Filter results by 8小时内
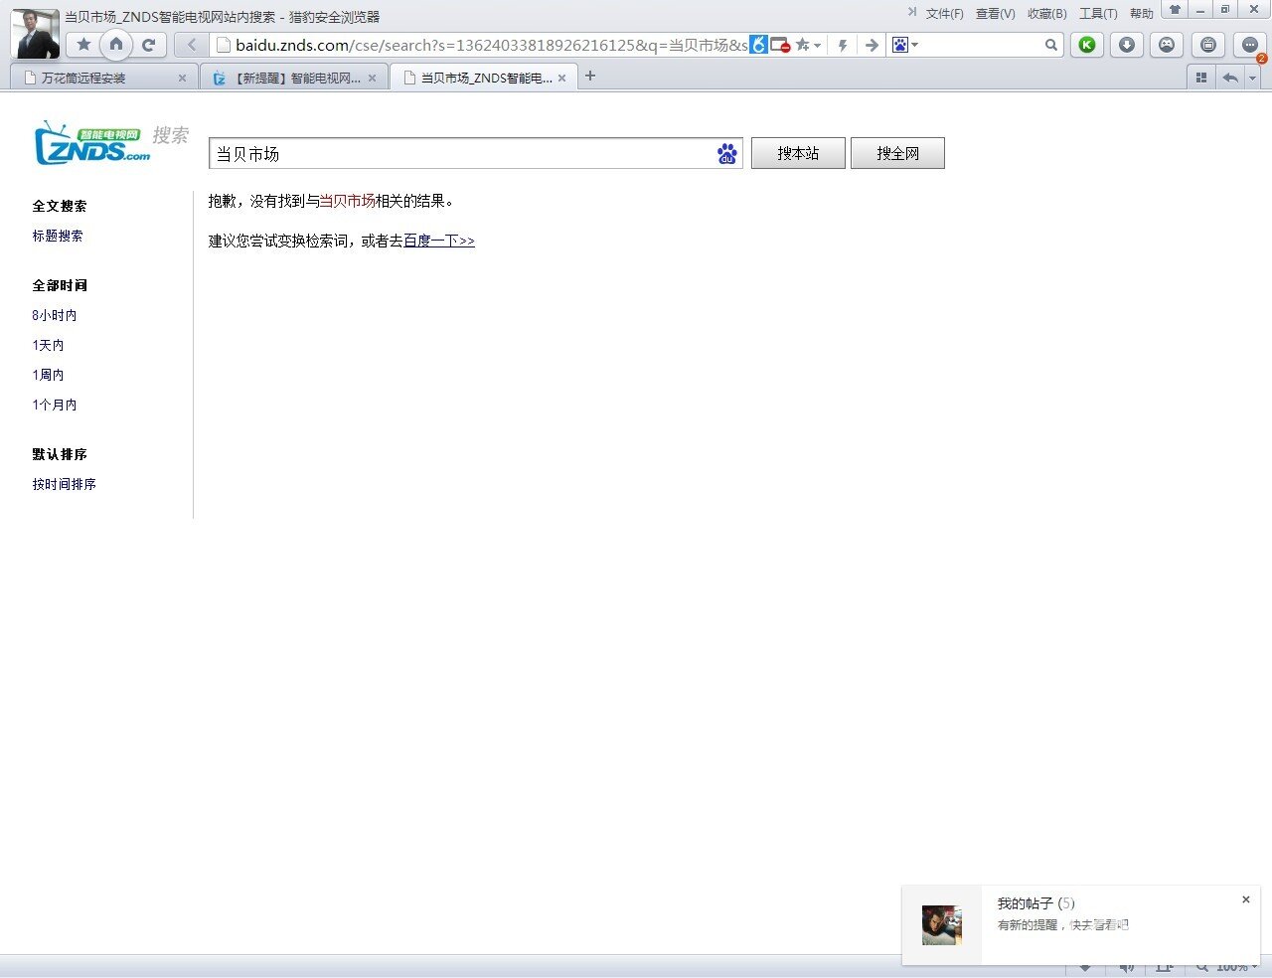This screenshot has height=978, width=1272. [55, 315]
